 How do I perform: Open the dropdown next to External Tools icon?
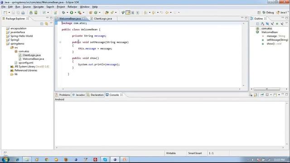tap(83, 13)
